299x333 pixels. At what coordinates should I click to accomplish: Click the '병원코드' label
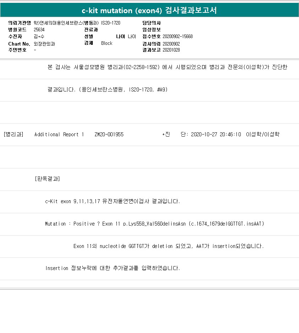pyautogui.click(x=17, y=30)
